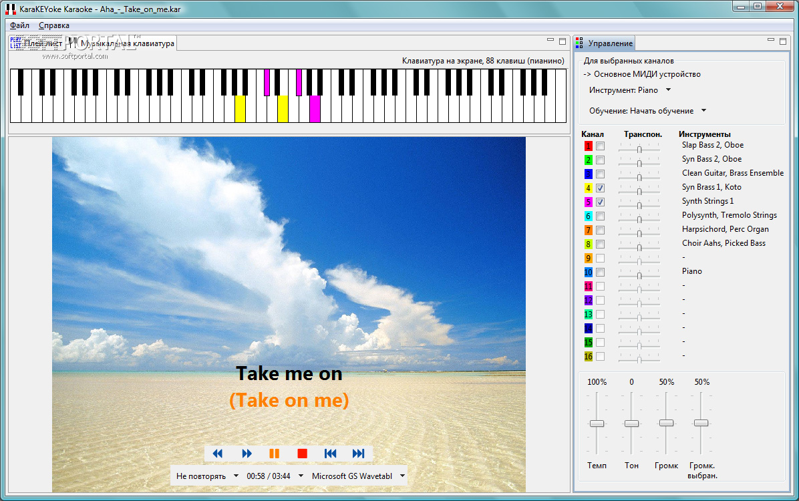Click the Harpsichord, Perc Organ text

725,229
